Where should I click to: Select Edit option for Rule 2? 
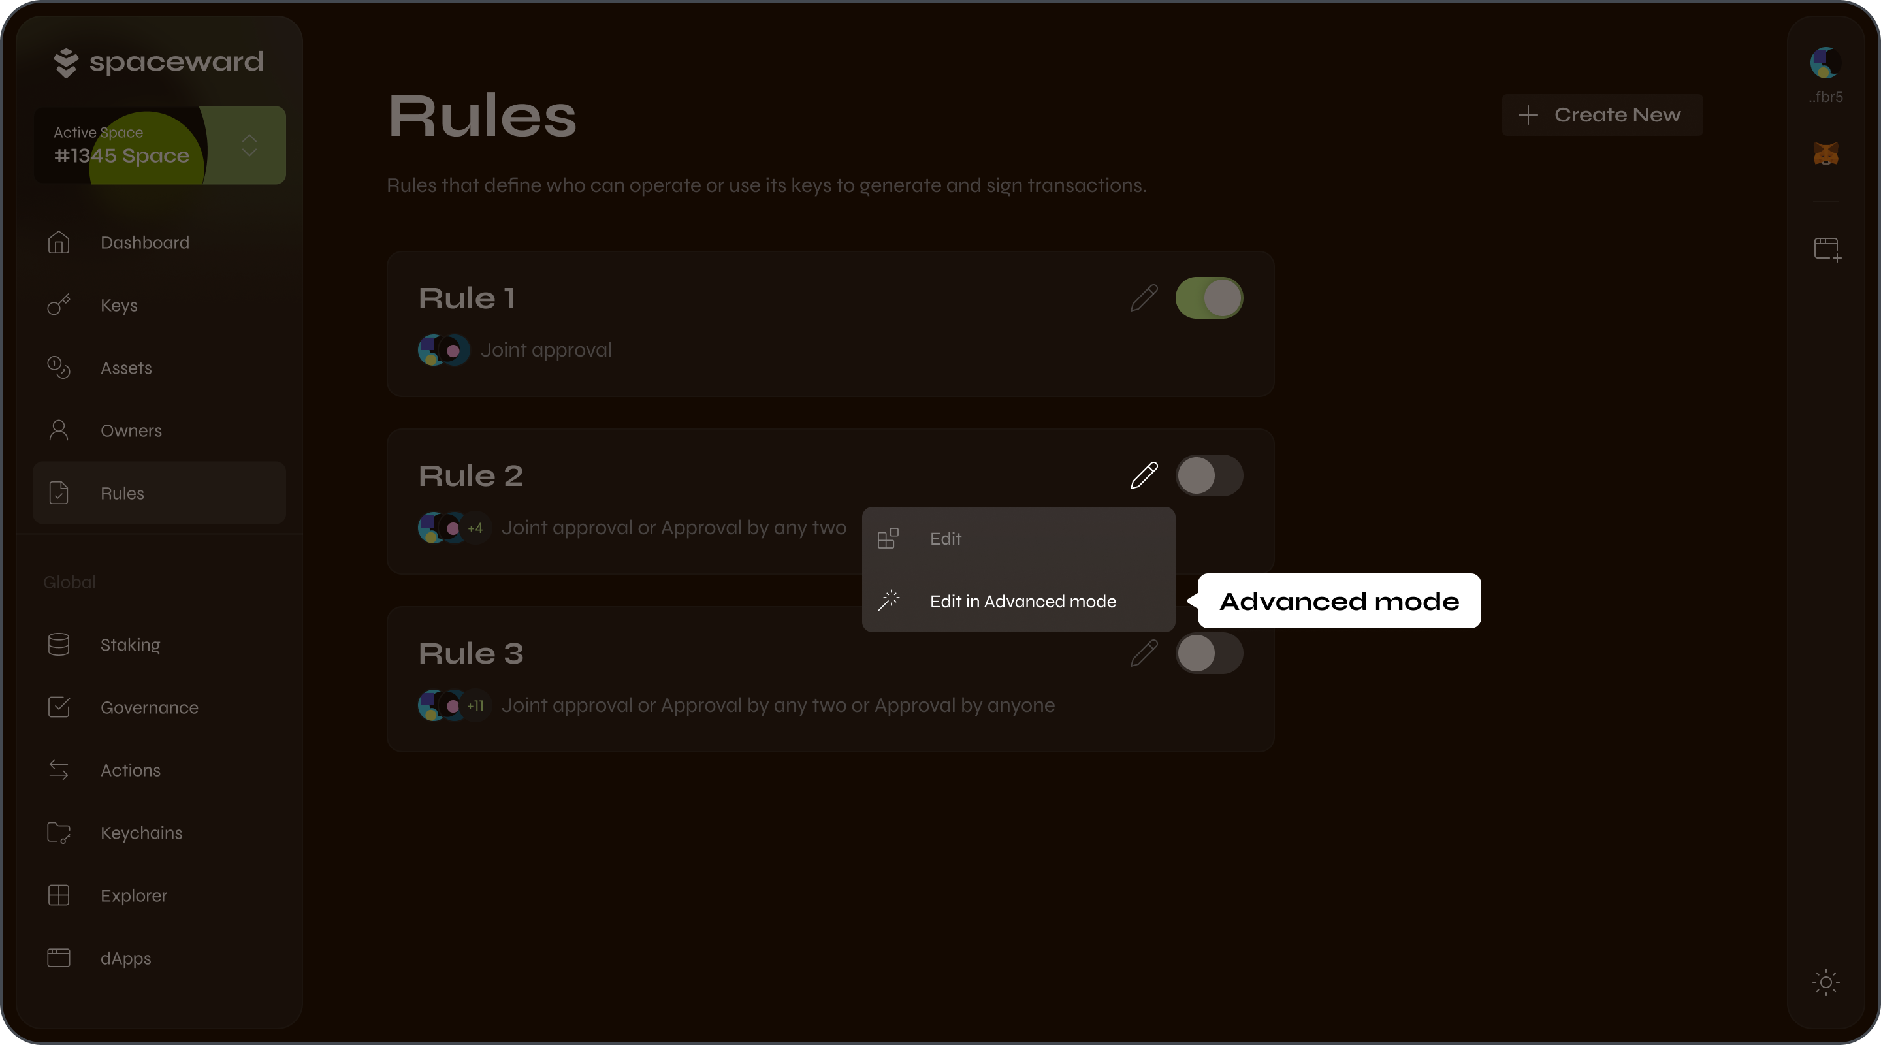946,538
